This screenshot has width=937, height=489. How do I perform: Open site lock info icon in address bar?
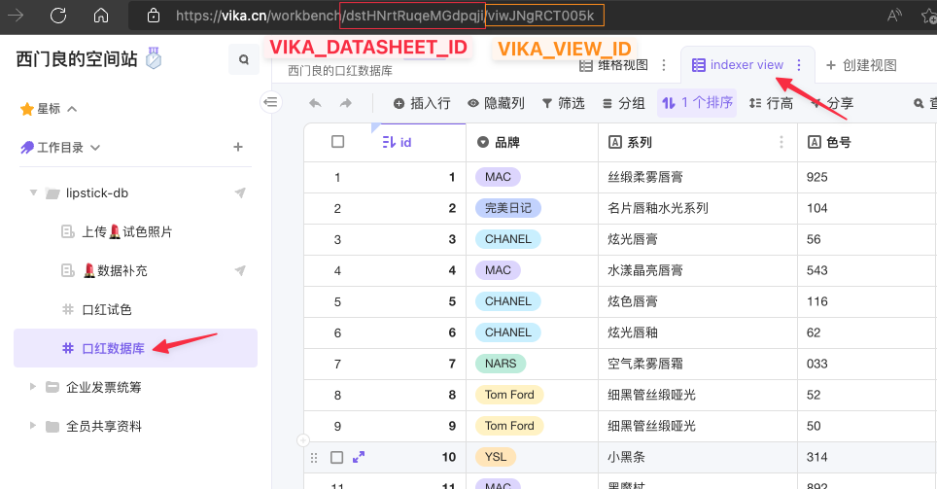[x=154, y=16]
